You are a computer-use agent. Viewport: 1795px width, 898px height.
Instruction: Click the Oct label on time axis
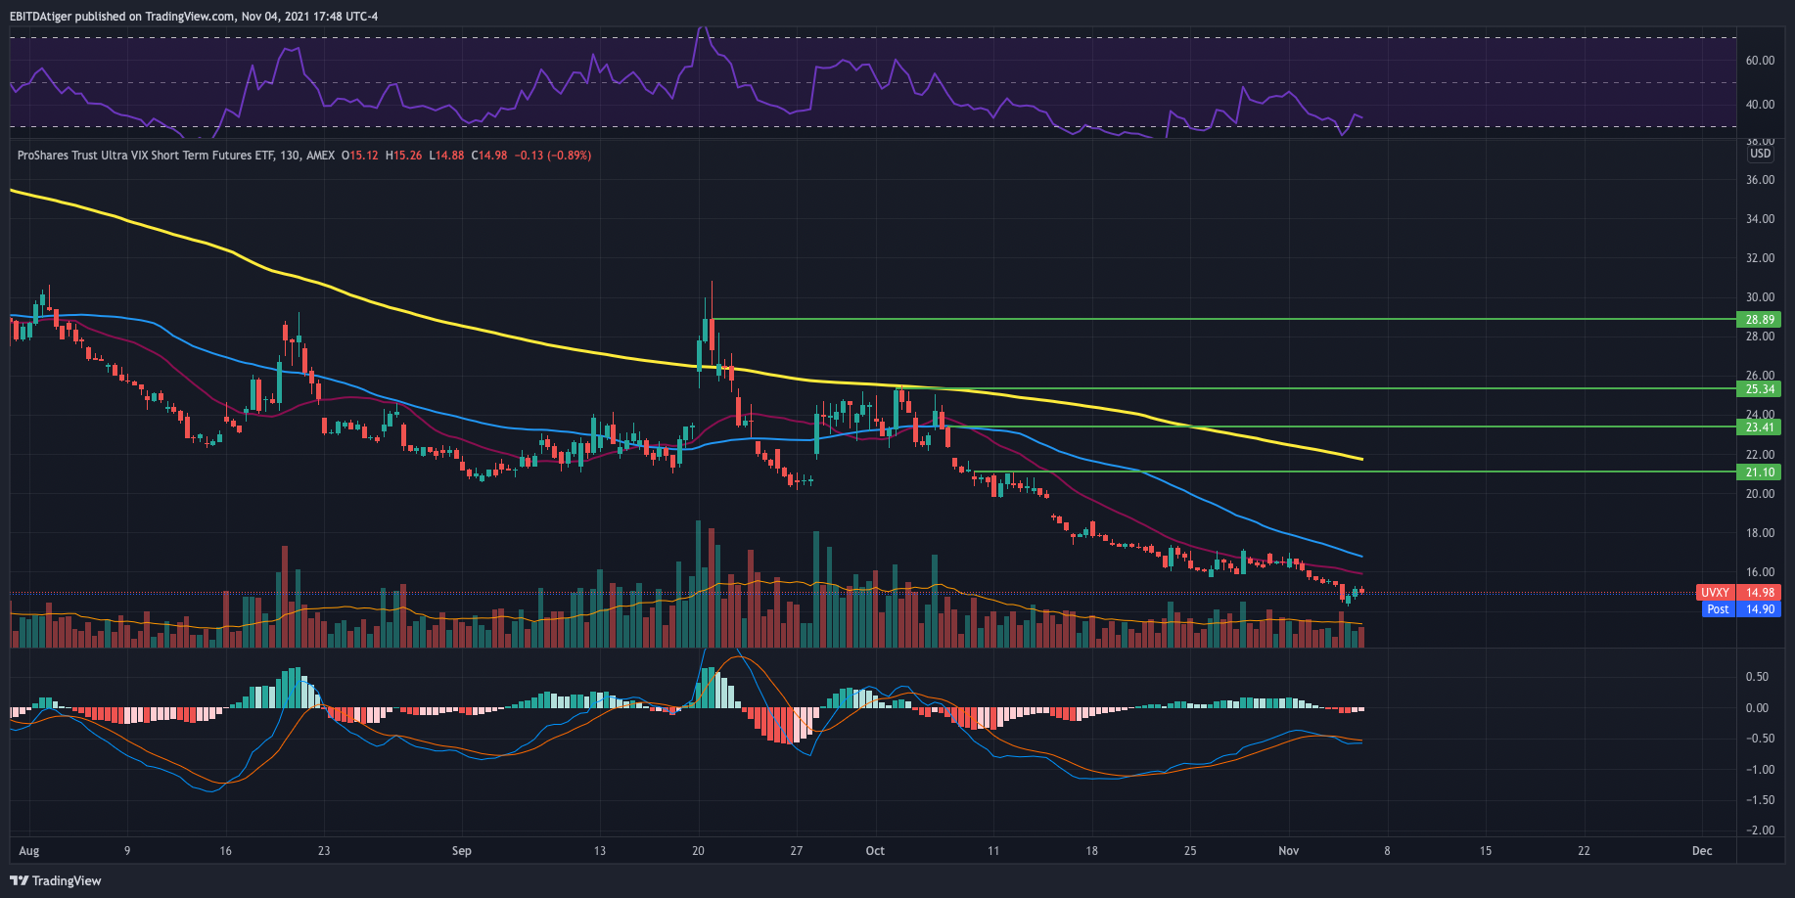[875, 851]
